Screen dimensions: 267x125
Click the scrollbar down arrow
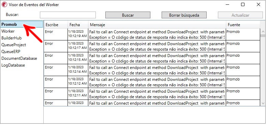(x=263, y=103)
